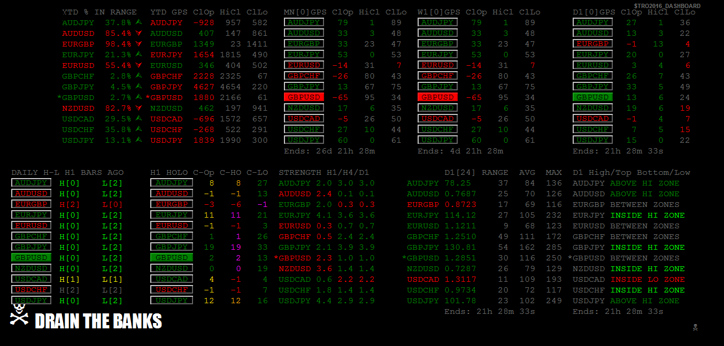Click USDCAD box in H1 HOLO panel

[x=171, y=279]
